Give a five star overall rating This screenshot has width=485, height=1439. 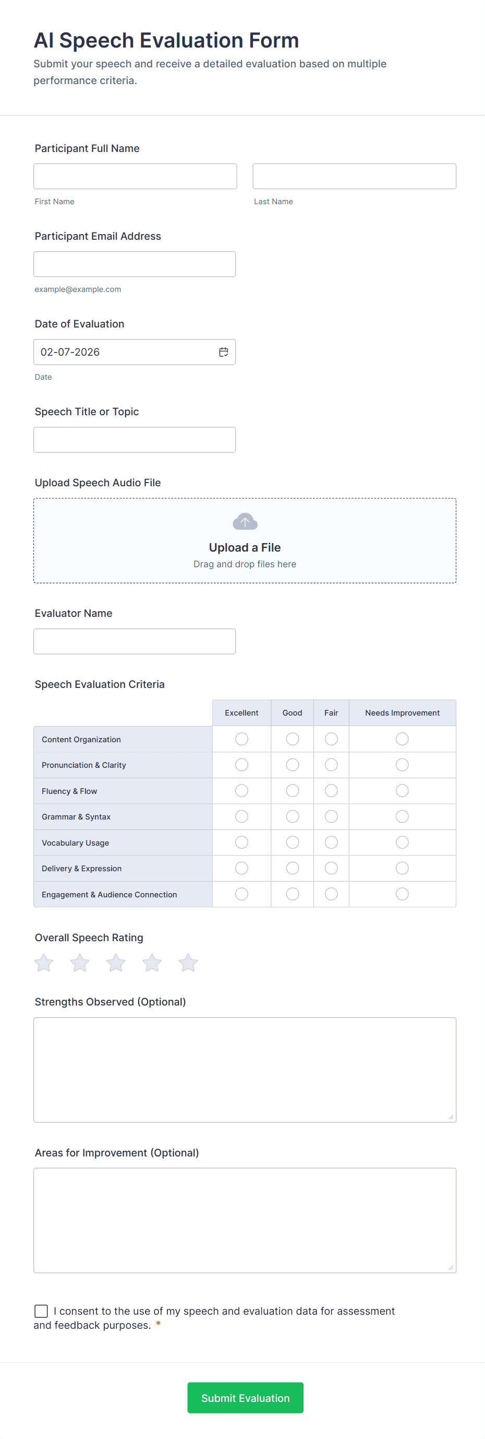pos(188,963)
